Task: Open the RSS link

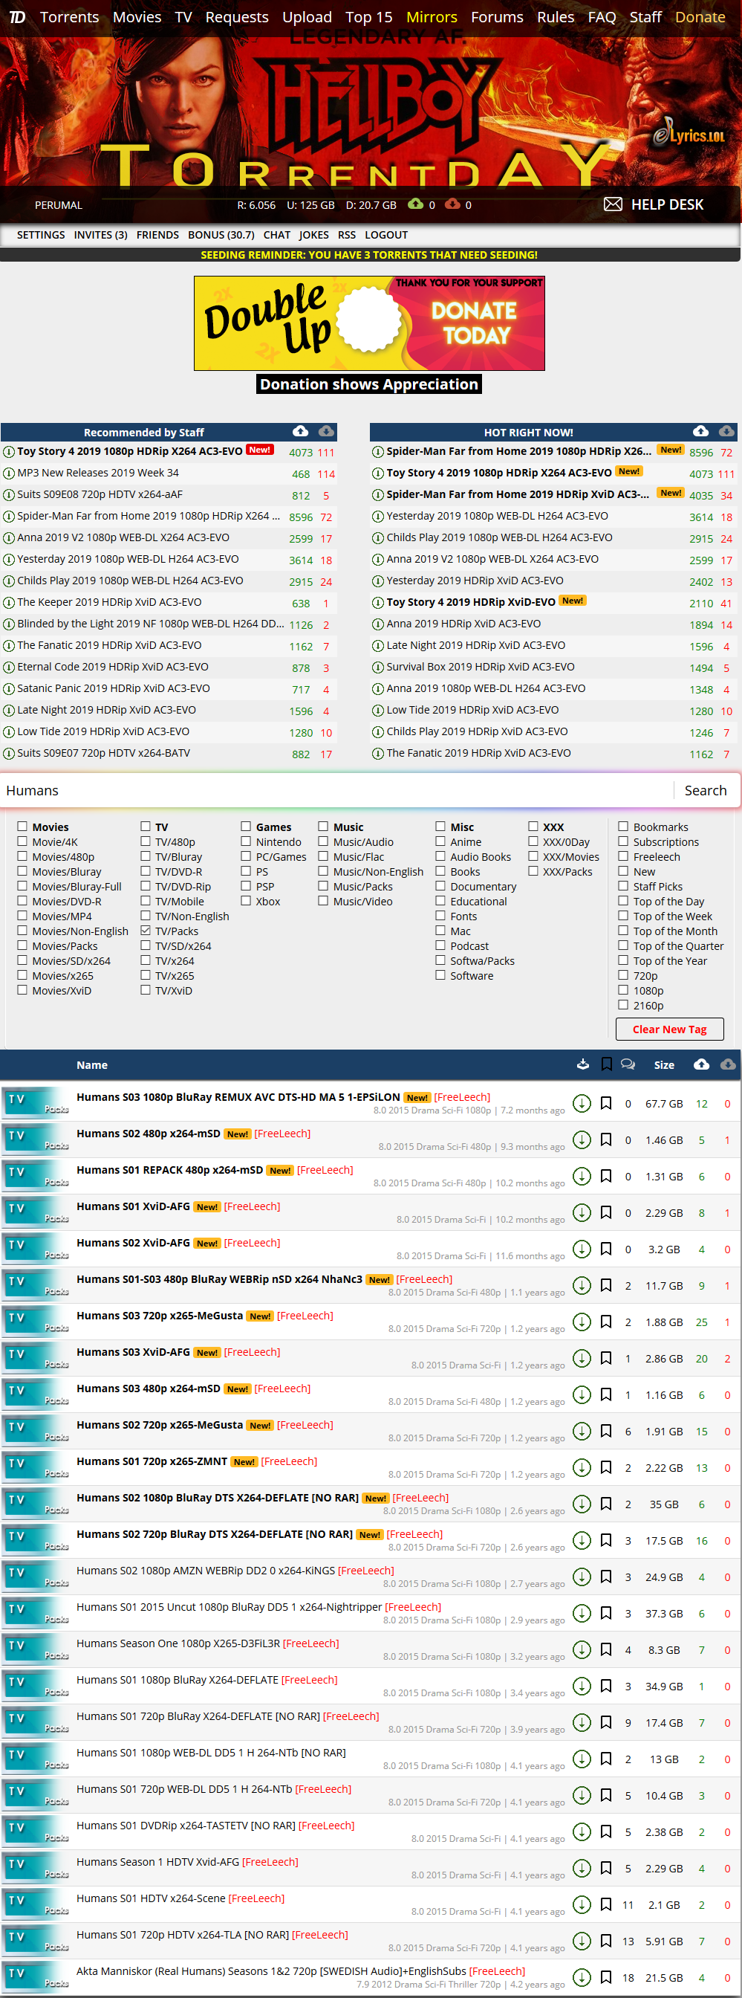Action: pos(347,235)
